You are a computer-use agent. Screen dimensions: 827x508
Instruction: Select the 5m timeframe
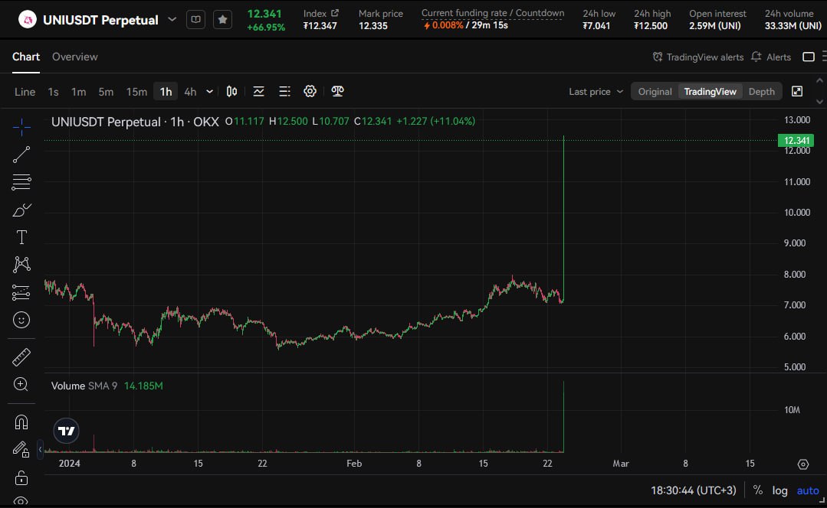tap(106, 92)
